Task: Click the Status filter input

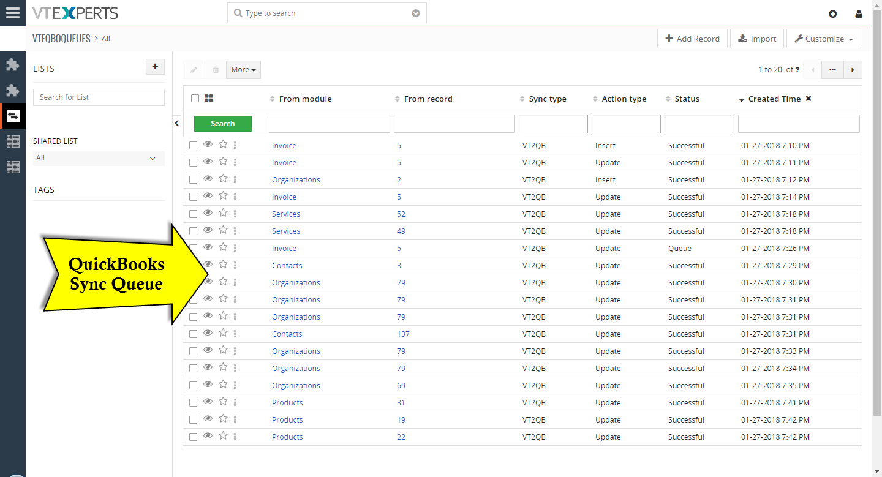Action: point(699,124)
